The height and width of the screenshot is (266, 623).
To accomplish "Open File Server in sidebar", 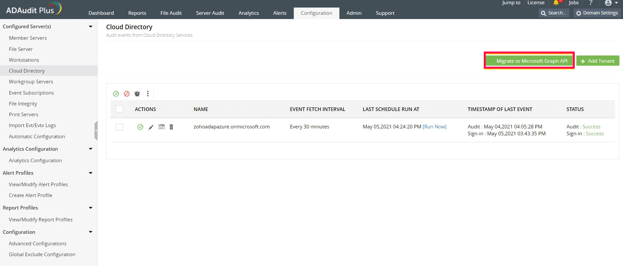I will click(21, 49).
